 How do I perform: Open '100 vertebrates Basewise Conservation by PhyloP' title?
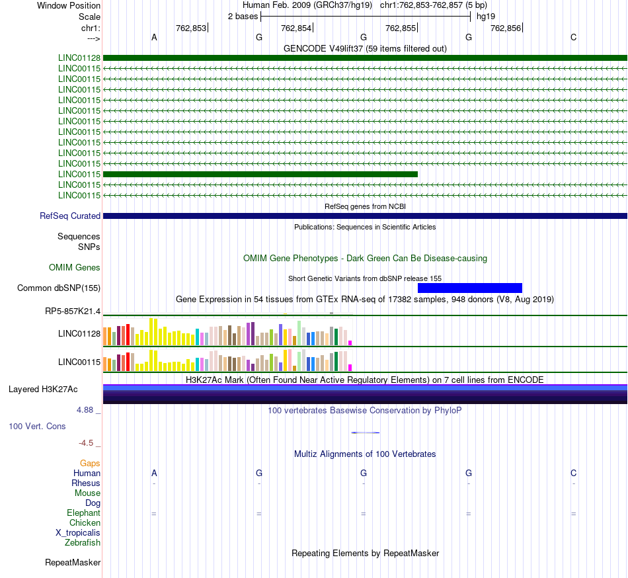[x=365, y=410]
